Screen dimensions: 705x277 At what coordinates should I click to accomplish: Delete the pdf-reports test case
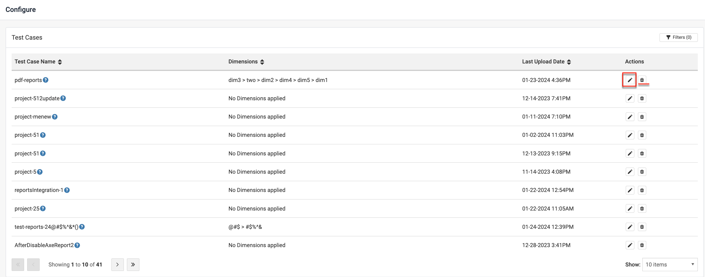642,80
